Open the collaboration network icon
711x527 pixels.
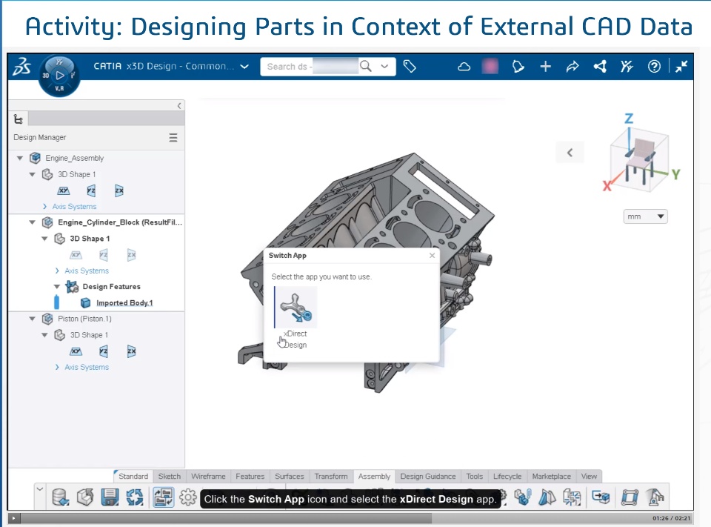(600, 67)
